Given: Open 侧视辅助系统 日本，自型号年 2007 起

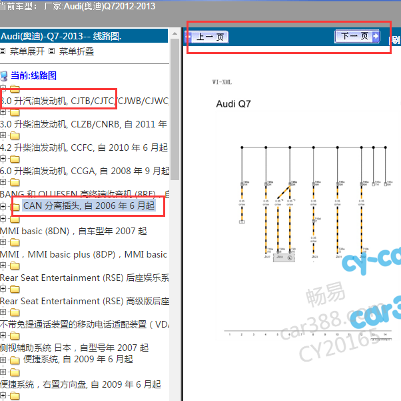Looking at the screenshot, I should tap(75, 348).
